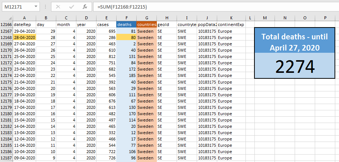Viewport: 339px width, 162px height.
Task: Click the Enter checkmark in formula bar
Action: pos(71,7)
